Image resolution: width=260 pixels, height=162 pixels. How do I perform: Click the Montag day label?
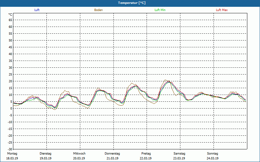pyautogui.click(x=12, y=154)
